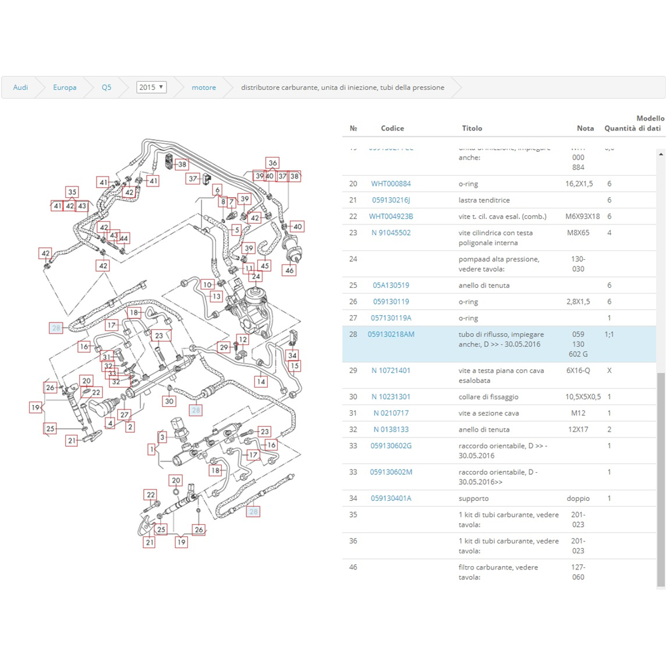Select callout 12 in the diagram
This screenshot has width=666, height=666.
point(242,340)
